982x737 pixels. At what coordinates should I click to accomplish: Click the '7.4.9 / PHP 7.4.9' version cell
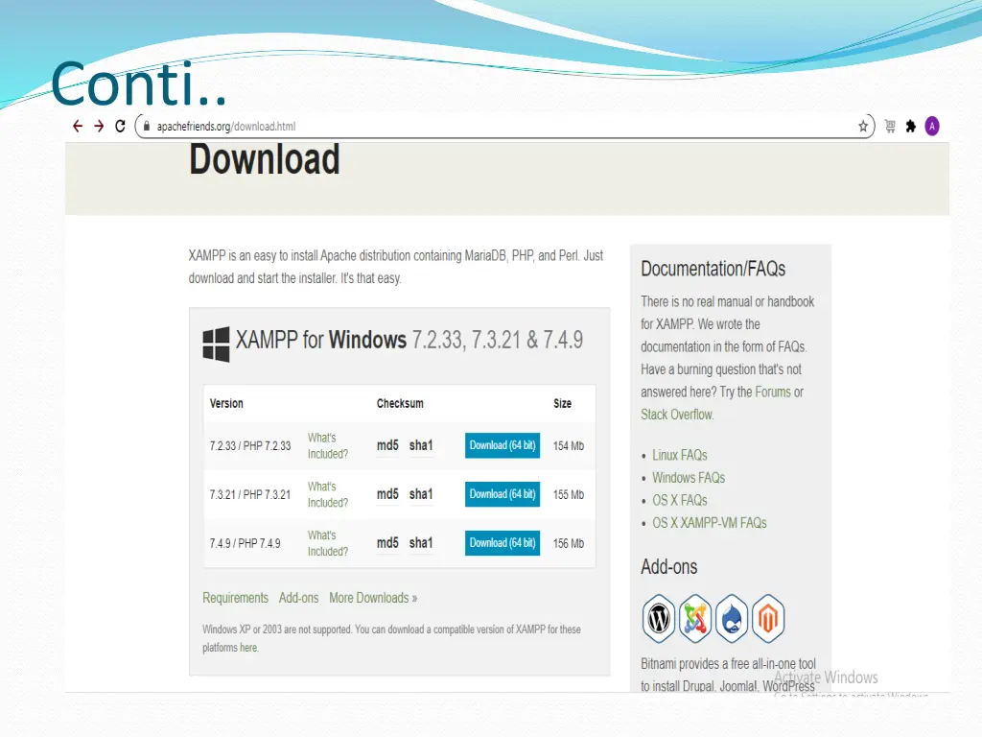[x=245, y=544]
